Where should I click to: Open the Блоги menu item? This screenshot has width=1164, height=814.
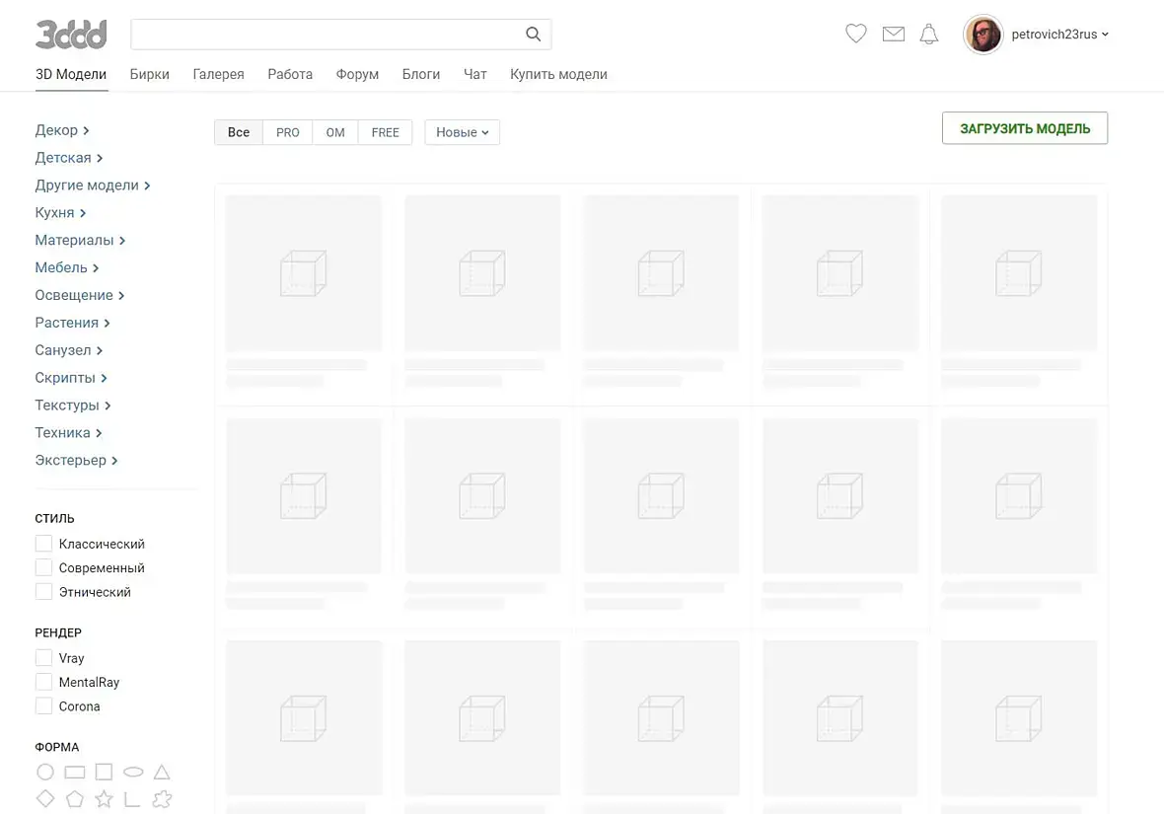click(x=421, y=74)
